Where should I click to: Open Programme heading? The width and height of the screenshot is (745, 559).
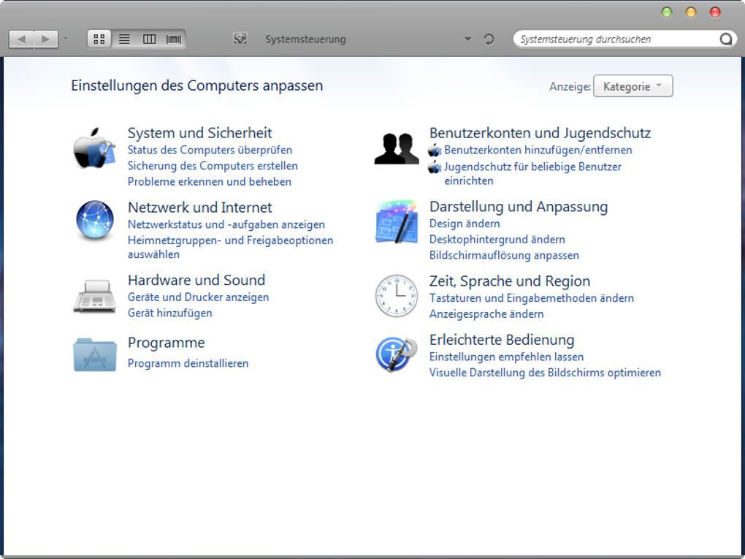[167, 342]
